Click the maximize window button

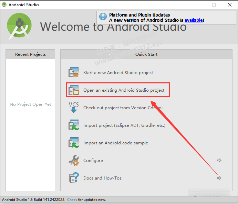(x=214, y=5)
